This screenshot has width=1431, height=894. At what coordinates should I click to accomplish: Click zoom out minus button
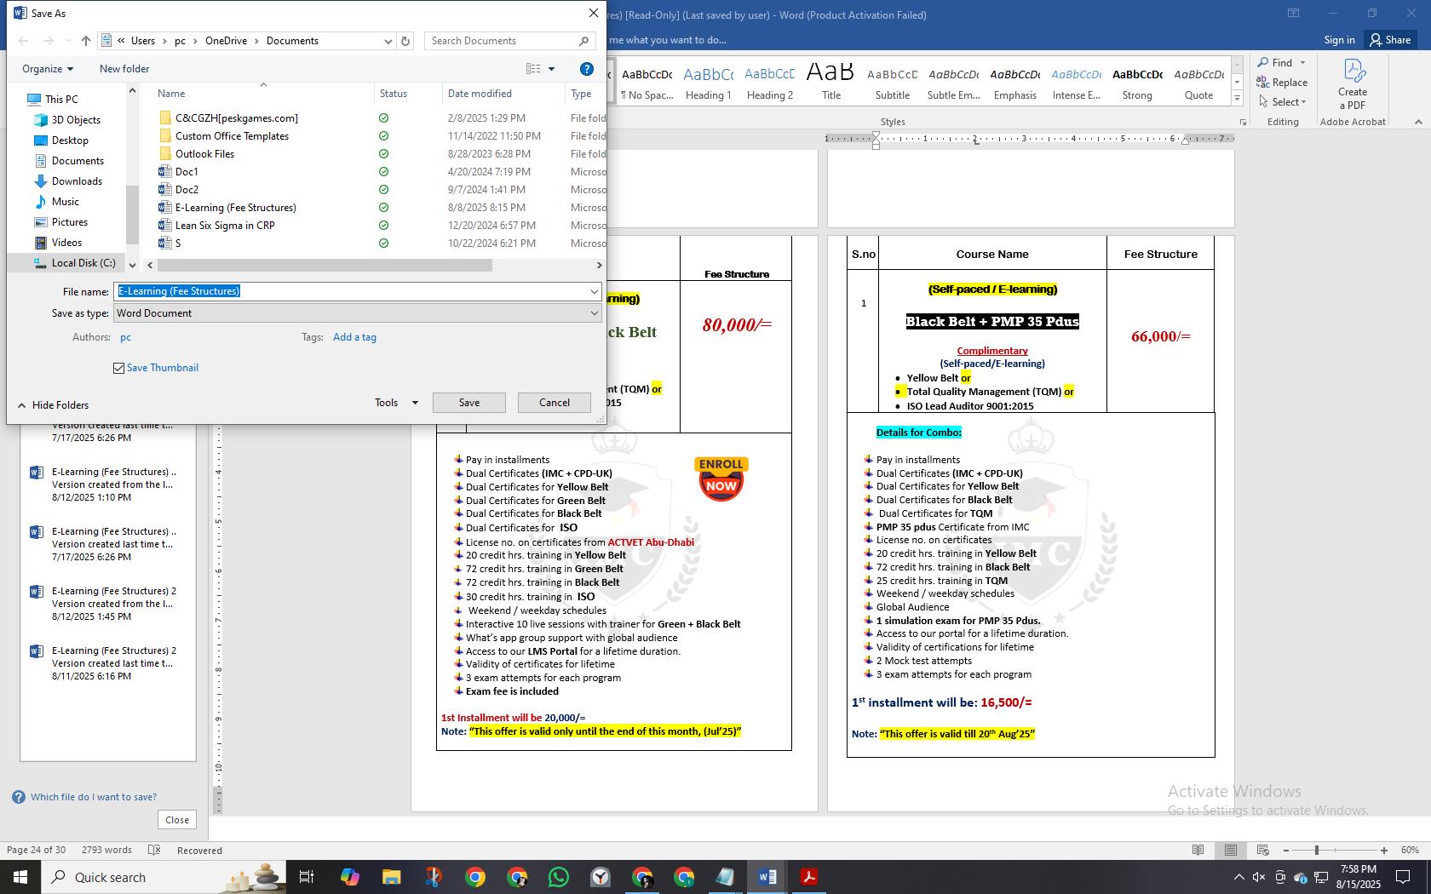coord(1286,851)
